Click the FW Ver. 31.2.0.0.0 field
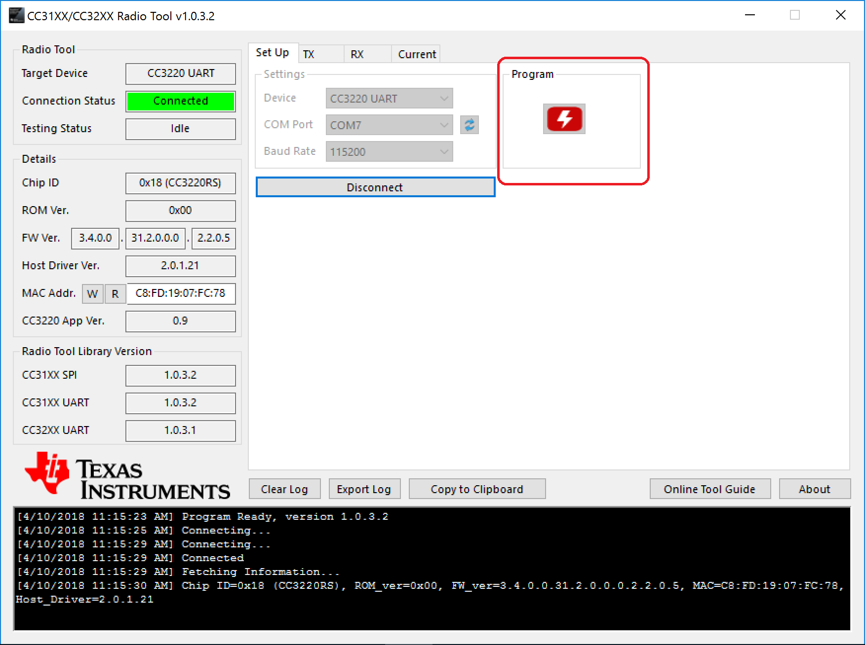Screen dimensions: 865x645 click(x=156, y=238)
